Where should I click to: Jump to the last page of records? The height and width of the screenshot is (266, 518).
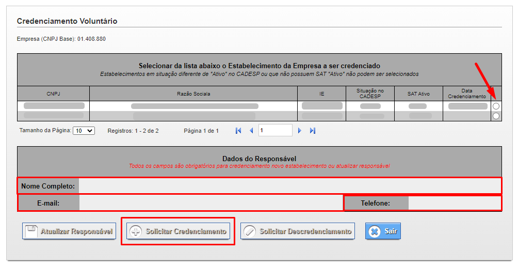point(313,131)
